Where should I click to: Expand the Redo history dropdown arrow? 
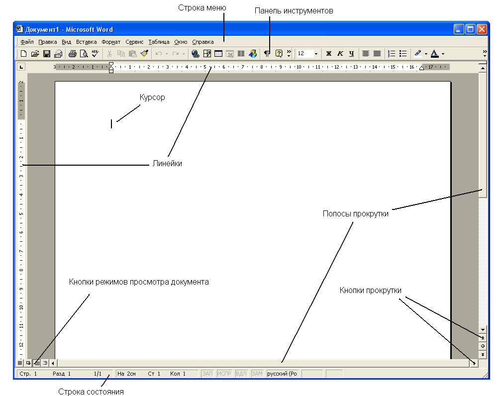pyautogui.click(x=184, y=54)
